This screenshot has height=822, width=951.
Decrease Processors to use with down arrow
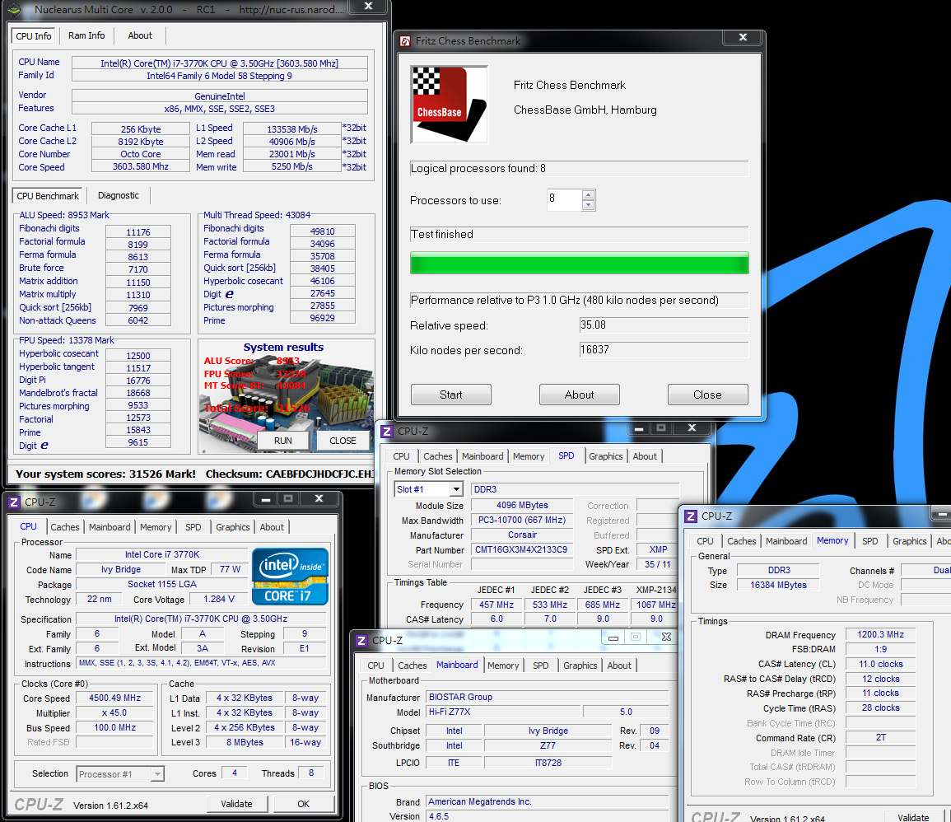[x=588, y=205]
